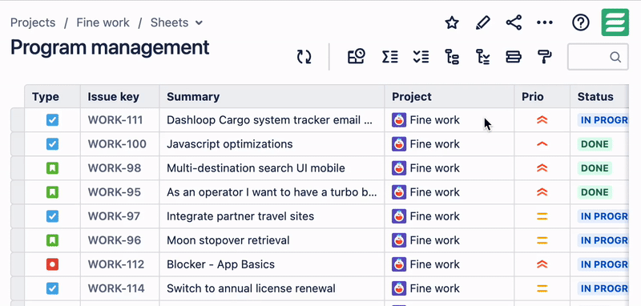This screenshot has width=641, height=306.
Task: Select 'Blocker - App Basics' summary cell
Action: (272, 264)
